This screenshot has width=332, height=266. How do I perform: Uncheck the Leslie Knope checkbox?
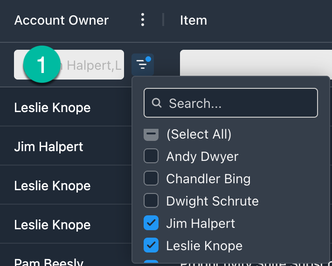coord(151,245)
